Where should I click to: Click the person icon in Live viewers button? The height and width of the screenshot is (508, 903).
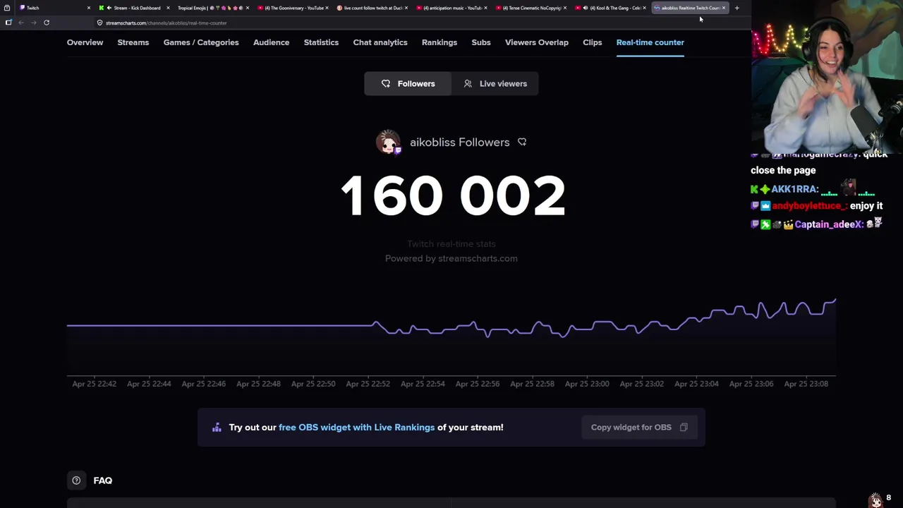[x=468, y=83]
